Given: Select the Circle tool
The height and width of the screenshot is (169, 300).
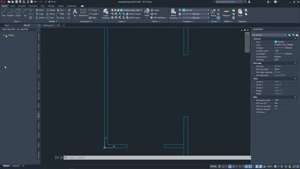Looking at the screenshot, I should point(18,13).
